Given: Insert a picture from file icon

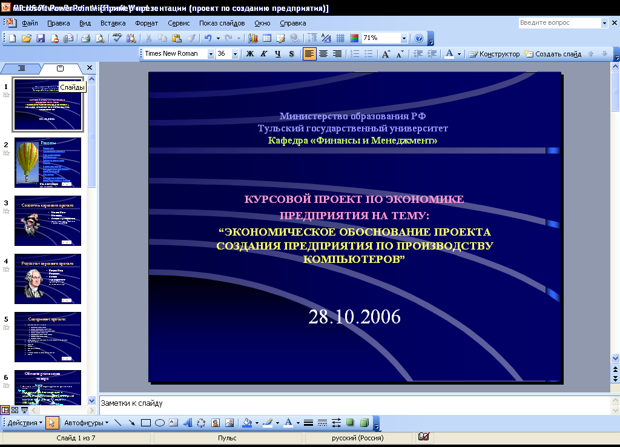Looking at the screenshot, I should [229, 423].
